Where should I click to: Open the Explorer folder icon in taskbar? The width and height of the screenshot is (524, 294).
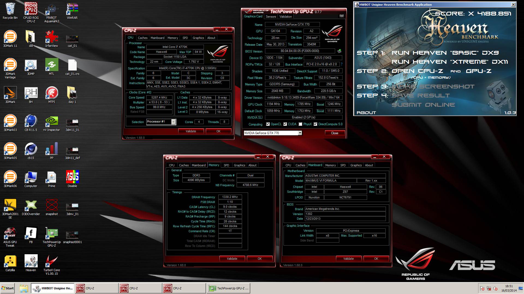[x=24, y=289]
